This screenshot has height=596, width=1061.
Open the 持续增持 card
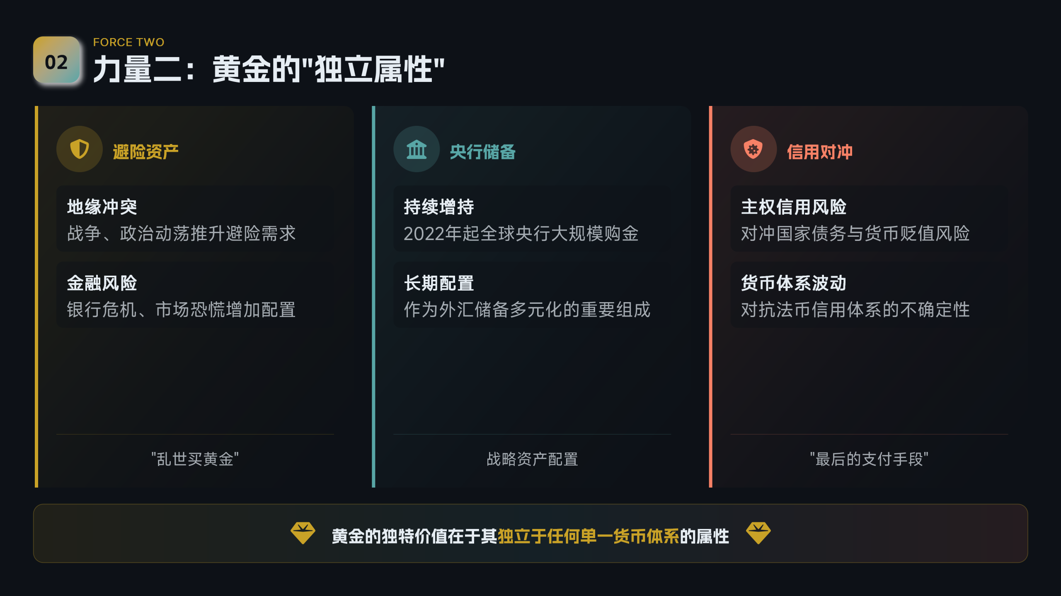tap(532, 219)
